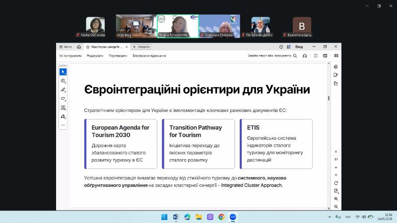The height and width of the screenshot is (223, 397).
Task: Open Viber from the taskbar
Action: [x=210, y=217]
